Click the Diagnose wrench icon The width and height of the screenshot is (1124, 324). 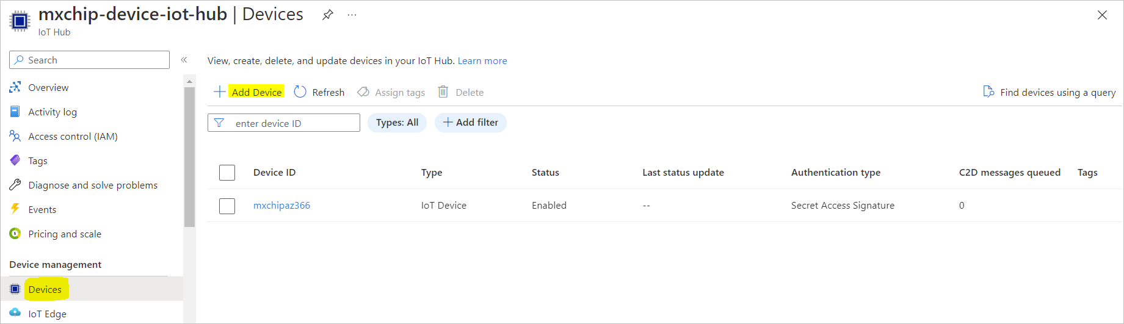15,185
